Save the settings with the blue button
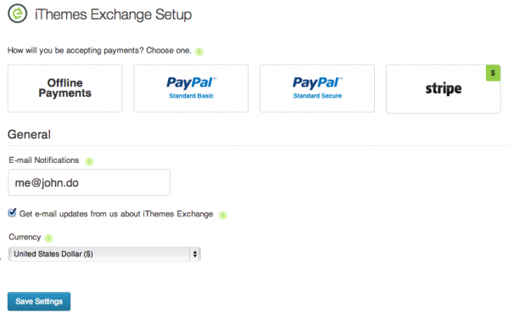 pos(39,301)
